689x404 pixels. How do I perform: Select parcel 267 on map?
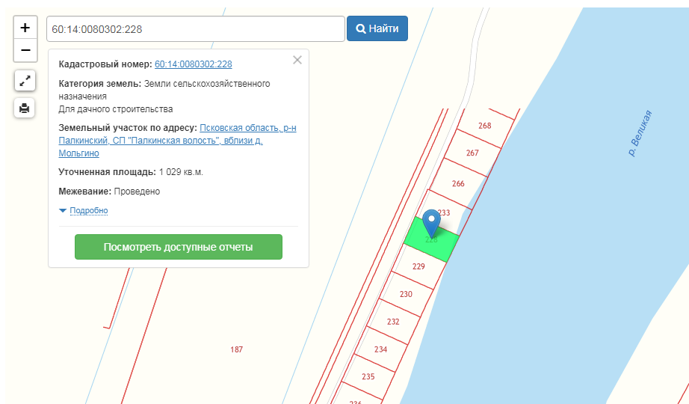(472, 153)
